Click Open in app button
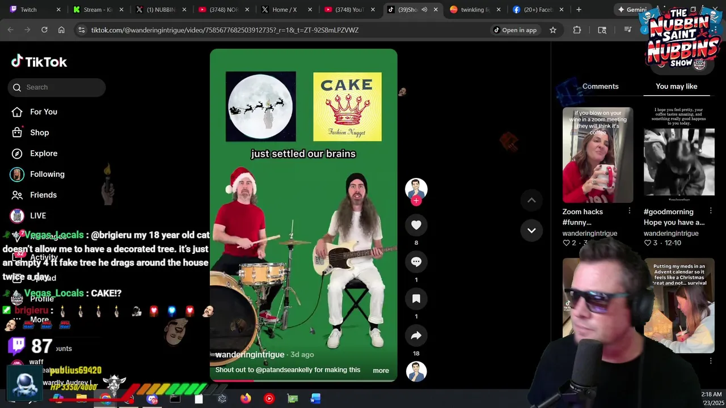Screen dimensions: 726x408 [514, 30]
